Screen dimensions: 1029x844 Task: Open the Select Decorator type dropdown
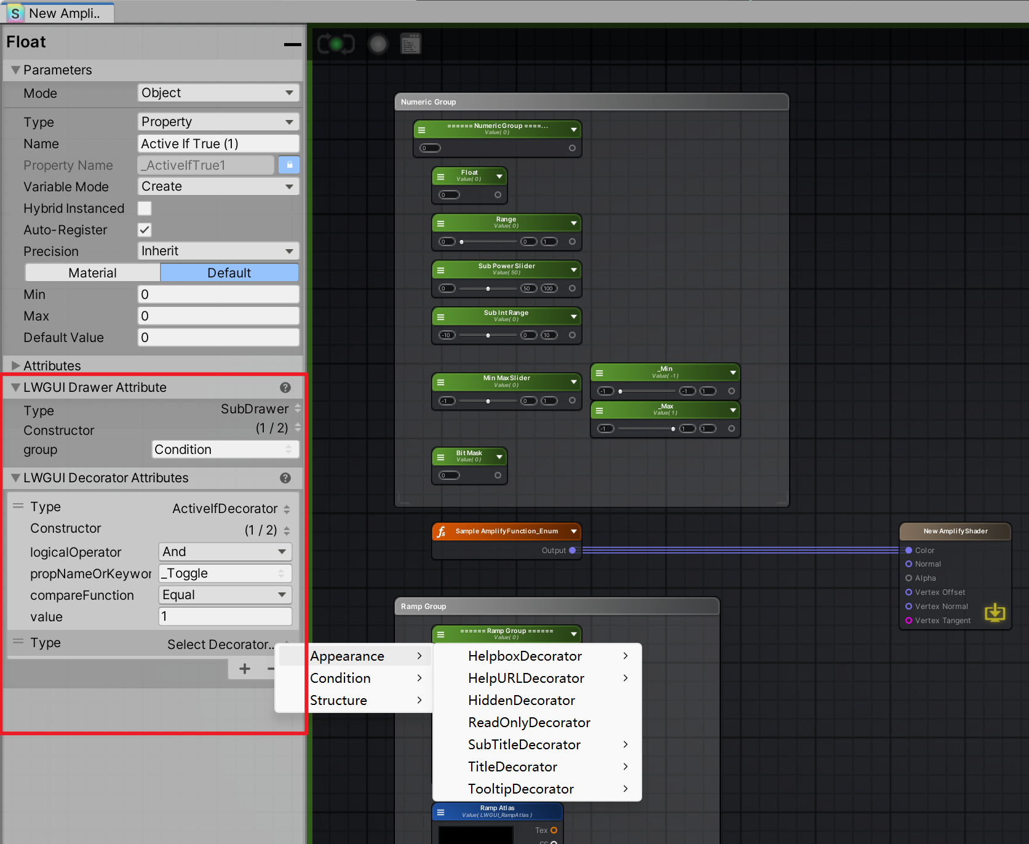click(221, 644)
